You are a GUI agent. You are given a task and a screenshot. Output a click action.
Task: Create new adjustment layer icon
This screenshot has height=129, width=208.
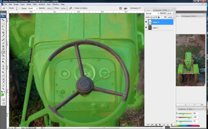[x=160, y=125]
